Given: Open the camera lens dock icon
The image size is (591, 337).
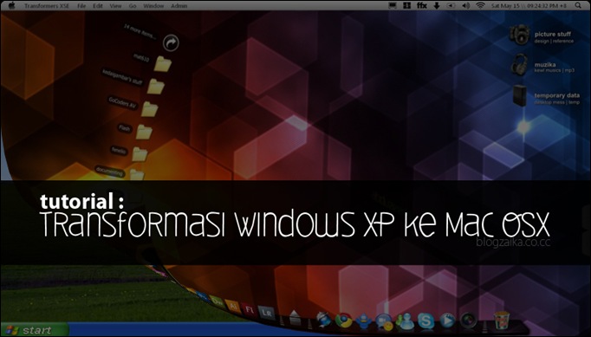Looking at the screenshot, I should (468, 321).
